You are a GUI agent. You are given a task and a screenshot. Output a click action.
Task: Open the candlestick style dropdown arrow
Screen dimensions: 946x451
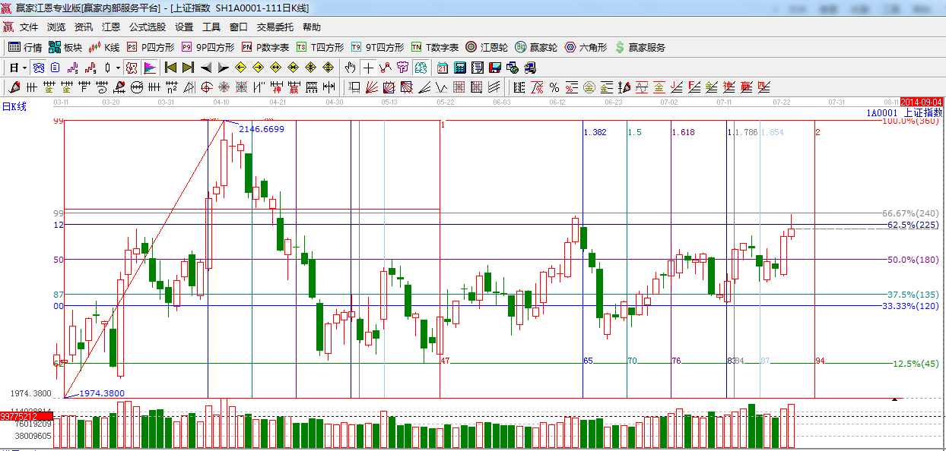coord(118,68)
